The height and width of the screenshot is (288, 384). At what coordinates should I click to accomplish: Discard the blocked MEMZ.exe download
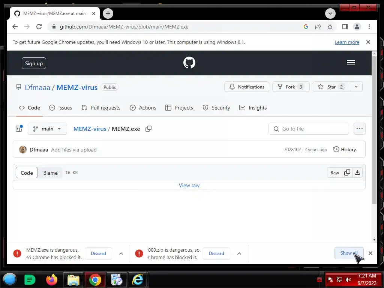pyautogui.click(x=98, y=253)
